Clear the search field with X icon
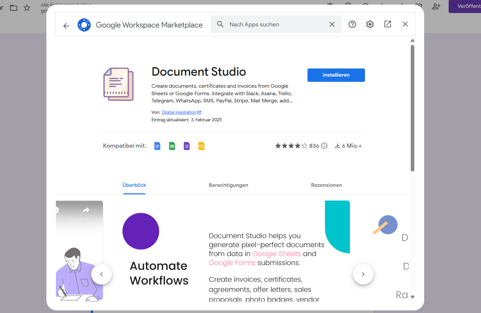The width and height of the screenshot is (481, 313). pyautogui.click(x=332, y=24)
